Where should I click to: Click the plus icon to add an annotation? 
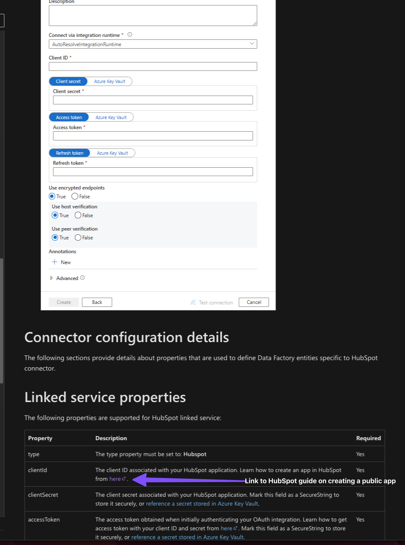click(55, 262)
